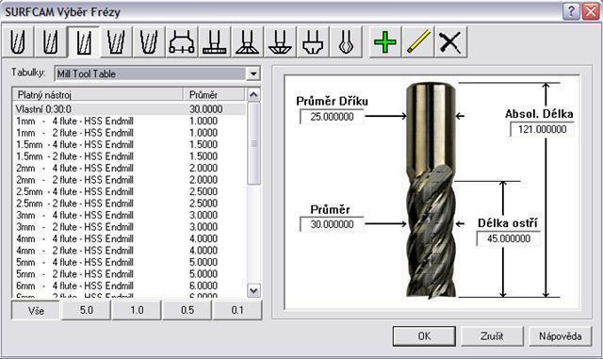
Task: Click the Zrušit cancel button
Action: pyautogui.click(x=492, y=336)
